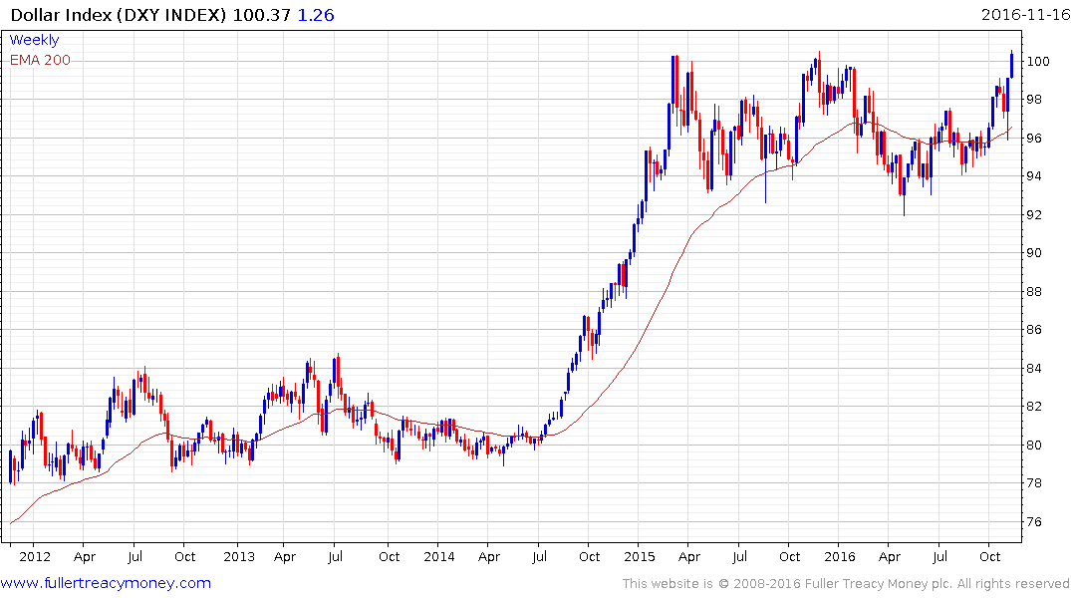1071x598 pixels.
Task: Open the www.fullertreacymoney.com link
Action: [x=106, y=583]
